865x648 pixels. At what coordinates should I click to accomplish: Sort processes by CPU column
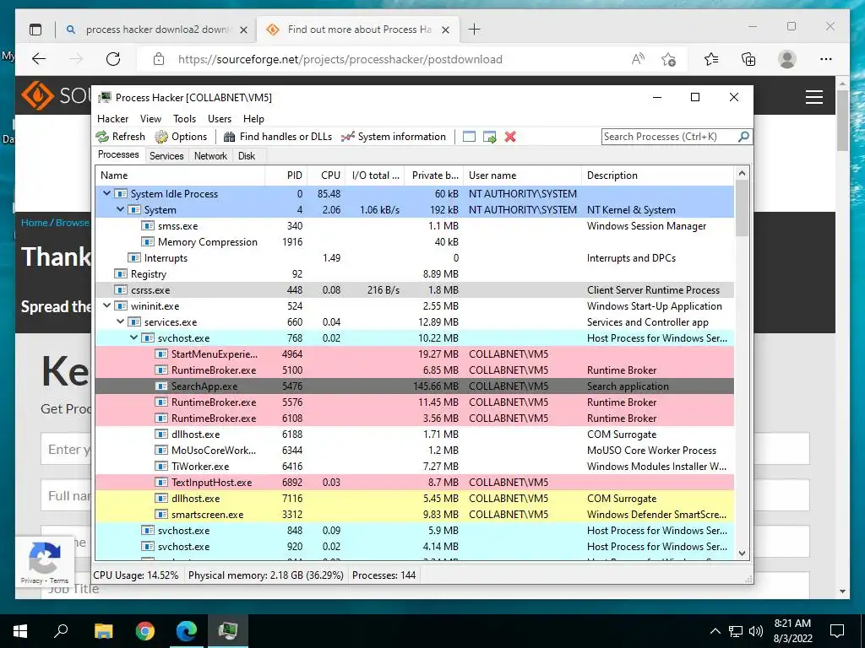[x=326, y=175]
